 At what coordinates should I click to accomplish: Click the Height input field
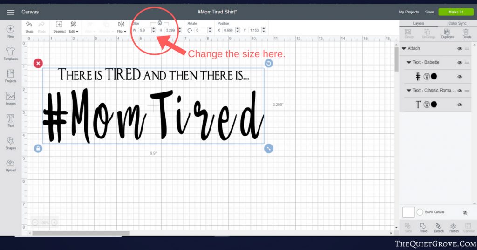(170, 30)
